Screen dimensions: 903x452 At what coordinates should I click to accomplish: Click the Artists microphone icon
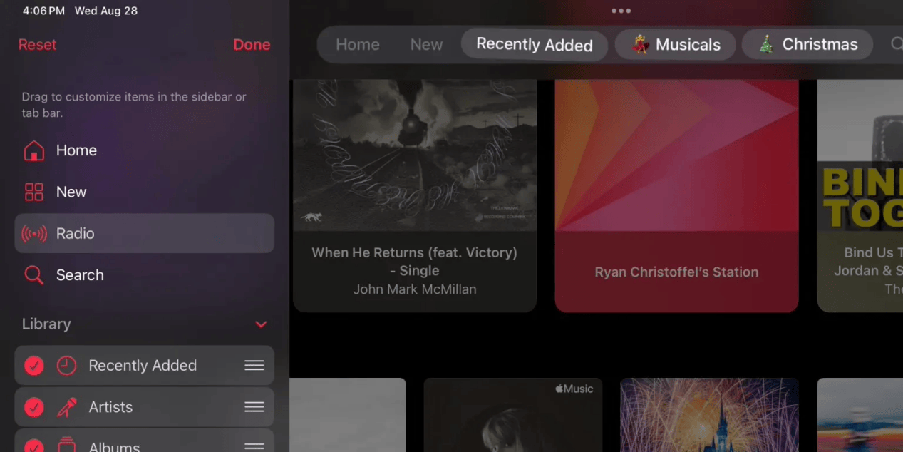tap(66, 407)
